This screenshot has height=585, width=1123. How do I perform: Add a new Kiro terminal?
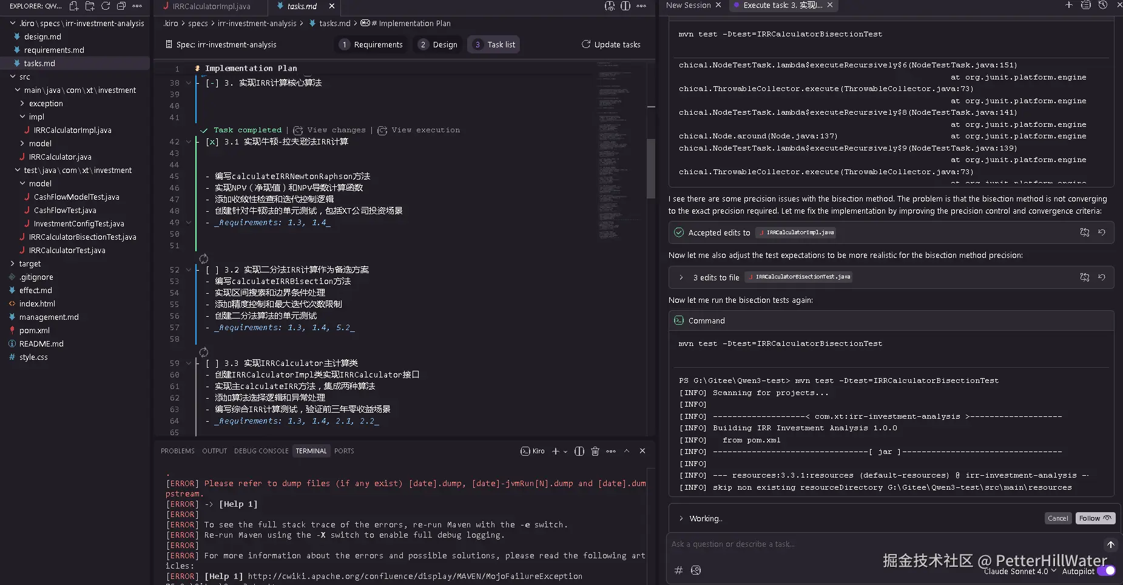555,451
